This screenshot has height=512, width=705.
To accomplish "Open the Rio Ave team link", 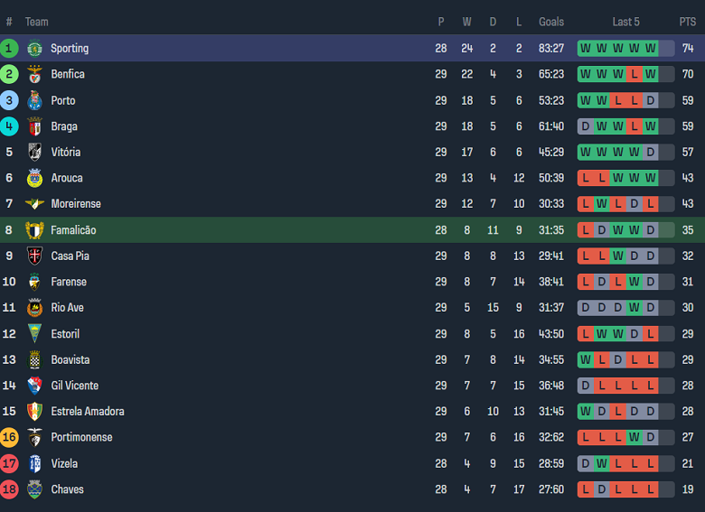I will click(x=67, y=308).
